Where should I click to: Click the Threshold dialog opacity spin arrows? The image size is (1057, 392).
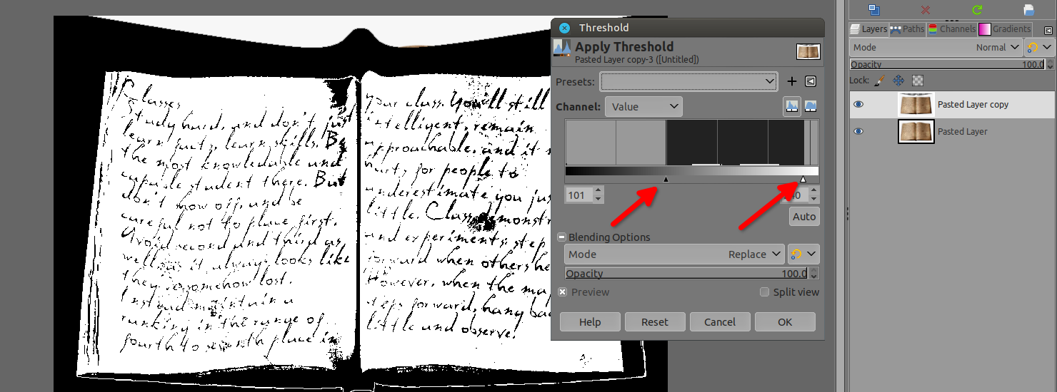(815, 274)
